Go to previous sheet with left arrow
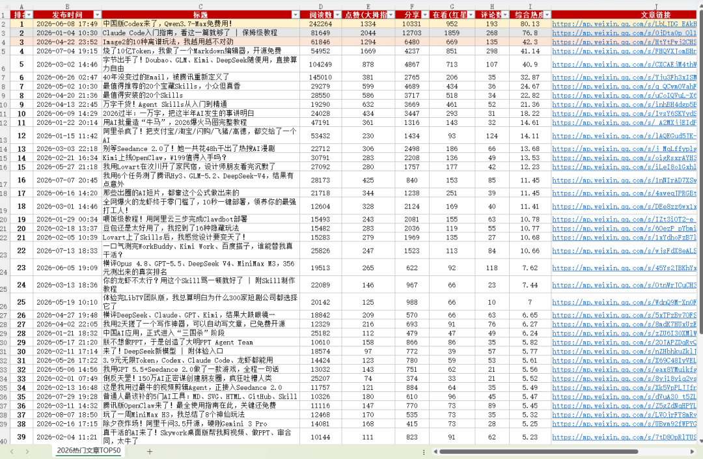 tap(12, 451)
